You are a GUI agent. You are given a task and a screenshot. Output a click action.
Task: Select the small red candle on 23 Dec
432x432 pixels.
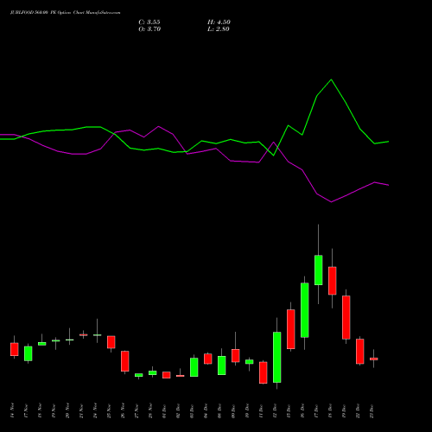tap(373, 359)
